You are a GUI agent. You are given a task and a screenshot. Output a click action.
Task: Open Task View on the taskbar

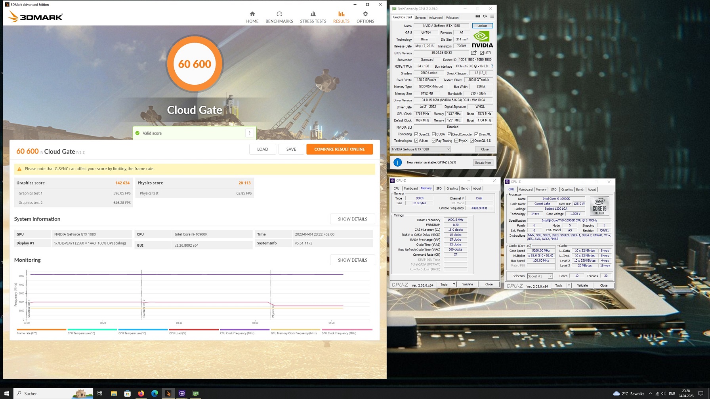100,393
